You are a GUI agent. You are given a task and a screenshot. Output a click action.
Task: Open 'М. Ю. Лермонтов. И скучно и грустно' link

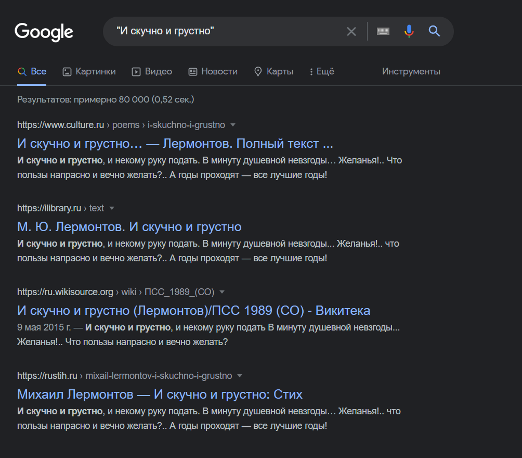[x=129, y=227]
